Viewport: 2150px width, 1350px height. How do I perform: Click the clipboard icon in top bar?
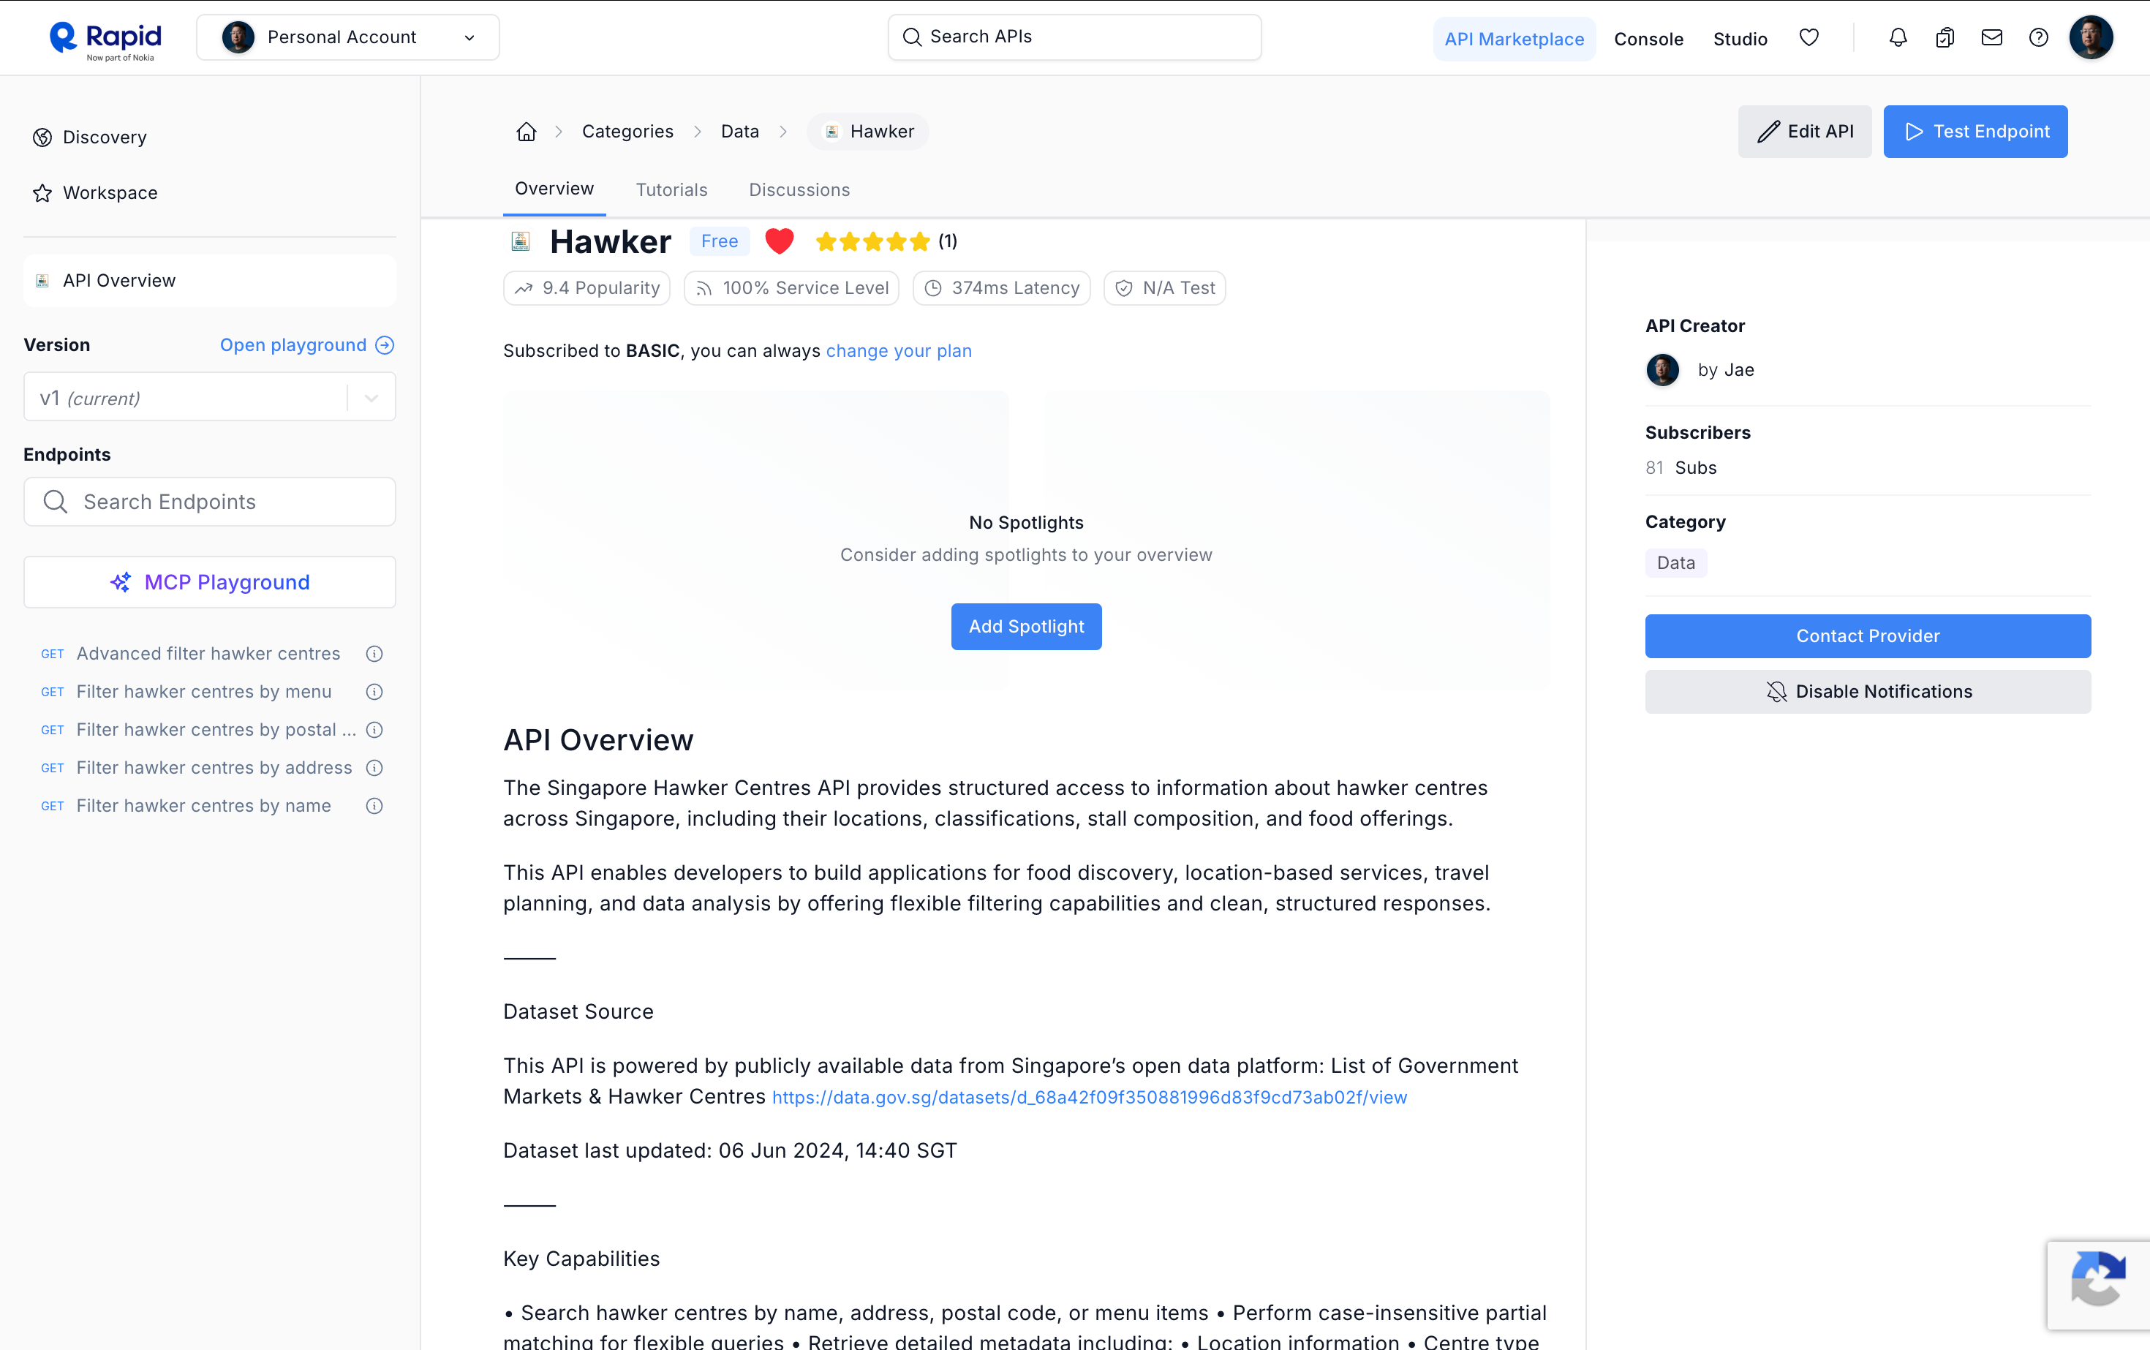pyautogui.click(x=1945, y=37)
